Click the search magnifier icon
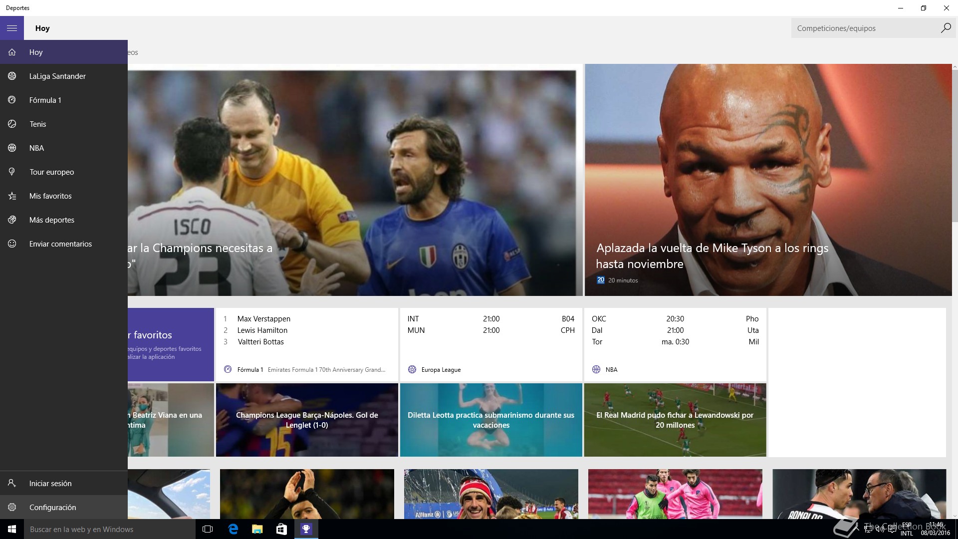This screenshot has height=539, width=958. 946,28
